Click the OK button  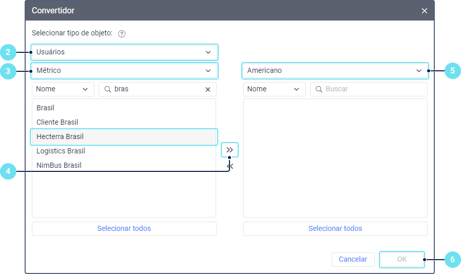[x=401, y=259]
